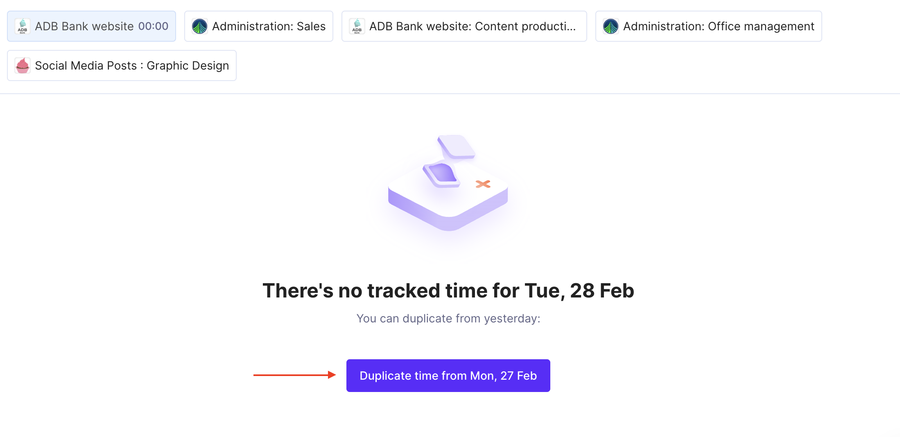Click the 'You can duplicate from yesterday' text
Viewport: 900px width, 437px height.
448,318
